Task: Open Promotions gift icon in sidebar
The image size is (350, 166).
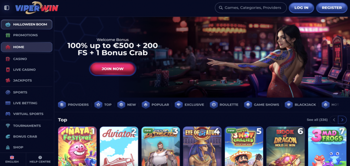Action: pos(8,35)
